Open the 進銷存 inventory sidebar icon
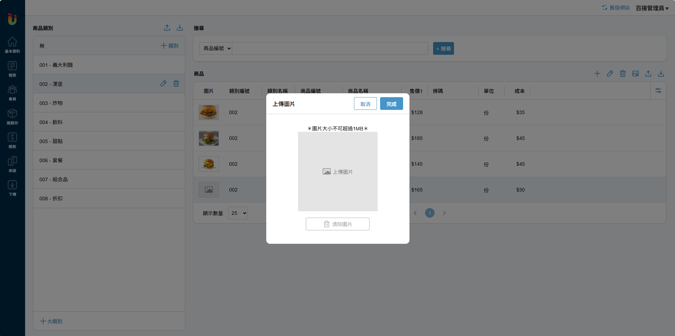Image resolution: width=675 pixels, height=336 pixels. pos(12,117)
